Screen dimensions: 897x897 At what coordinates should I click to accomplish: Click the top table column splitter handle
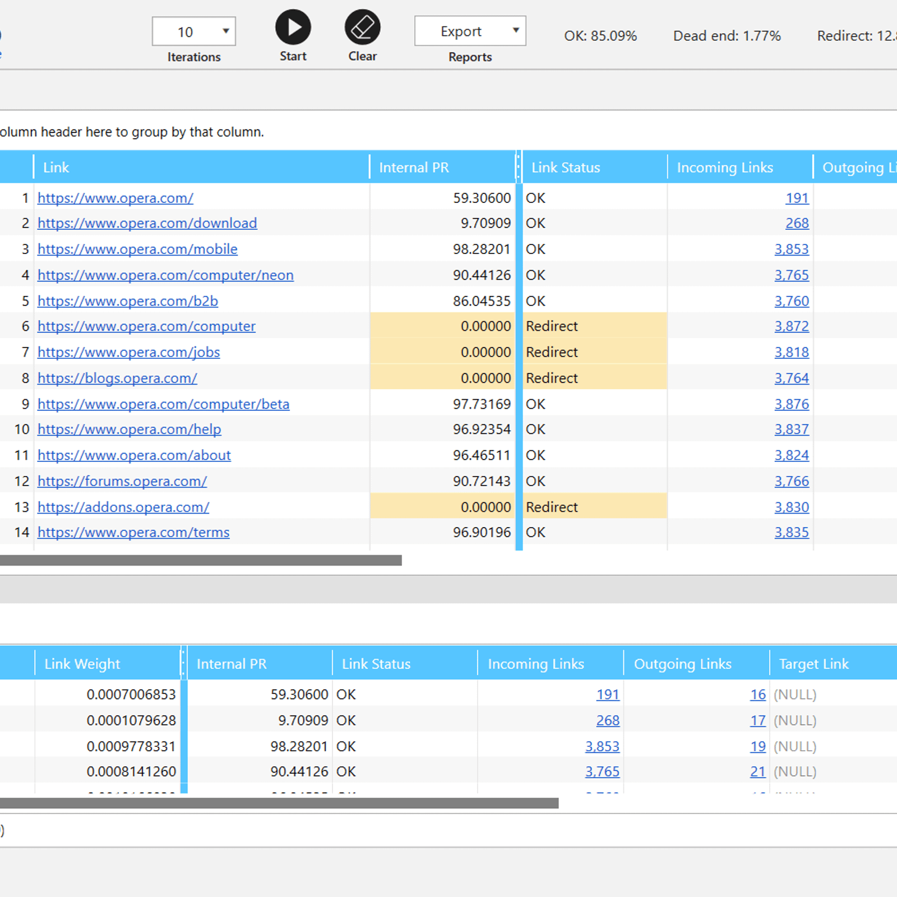[519, 167]
